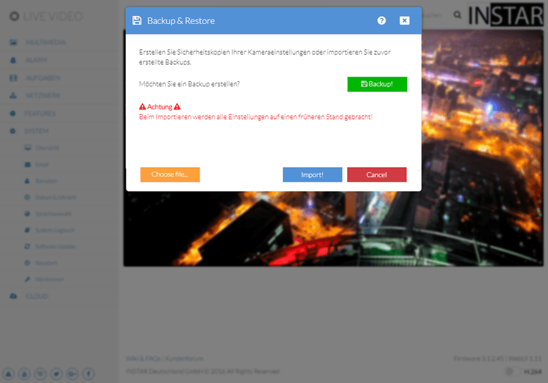Screen dimensions: 548x383
Task: Click the Cloud icon at sidebar bottom
Action: [x=13, y=296]
